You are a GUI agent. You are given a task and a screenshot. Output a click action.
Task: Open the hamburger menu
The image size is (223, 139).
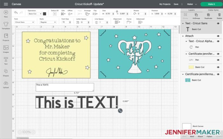tap(6, 4)
